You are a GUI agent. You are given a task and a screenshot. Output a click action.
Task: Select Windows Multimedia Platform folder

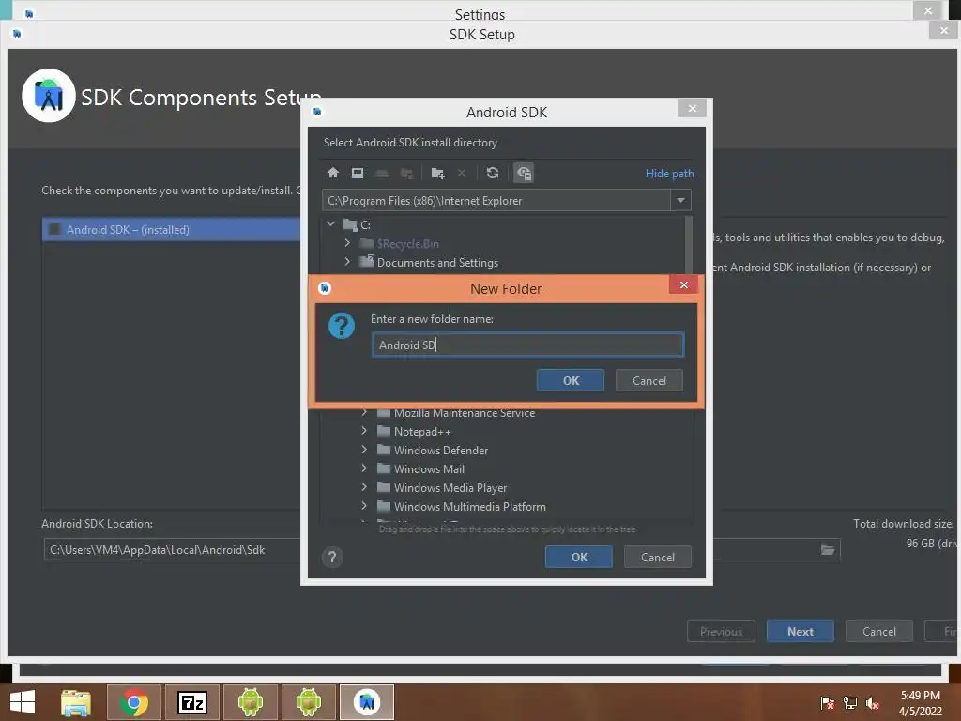point(469,506)
